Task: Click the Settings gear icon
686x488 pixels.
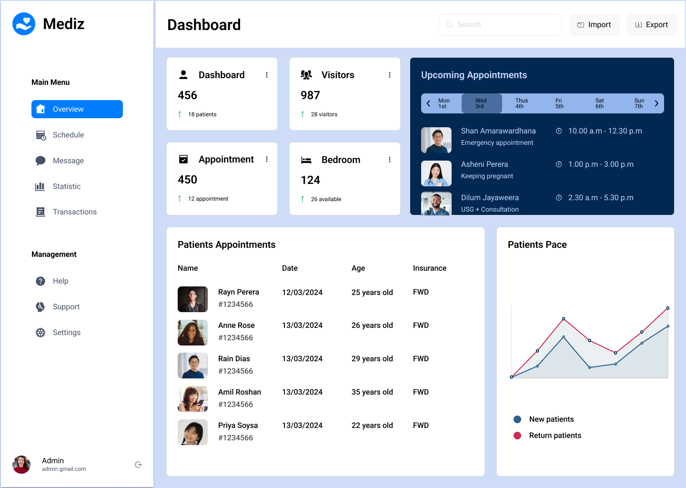Action: tap(40, 332)
